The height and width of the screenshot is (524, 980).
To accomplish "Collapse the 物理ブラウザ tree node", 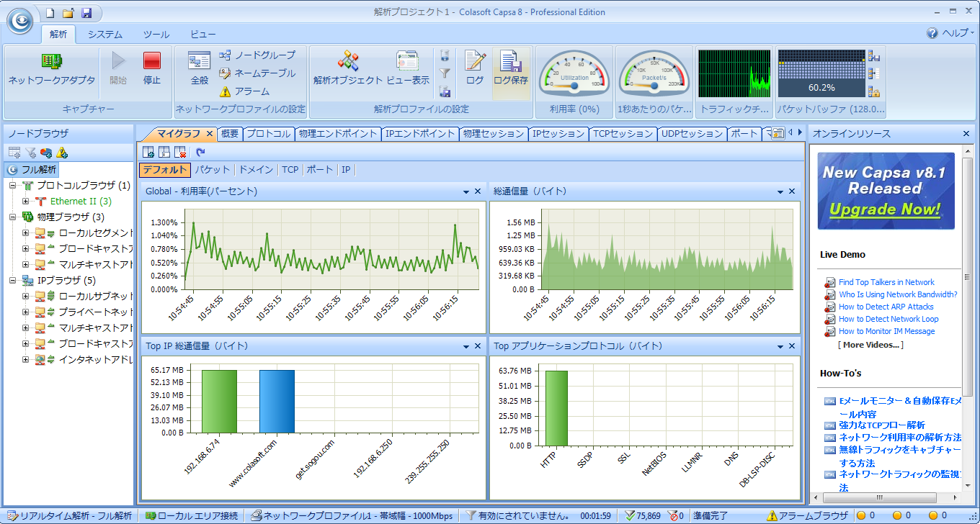I will click(x=13, y=217).
